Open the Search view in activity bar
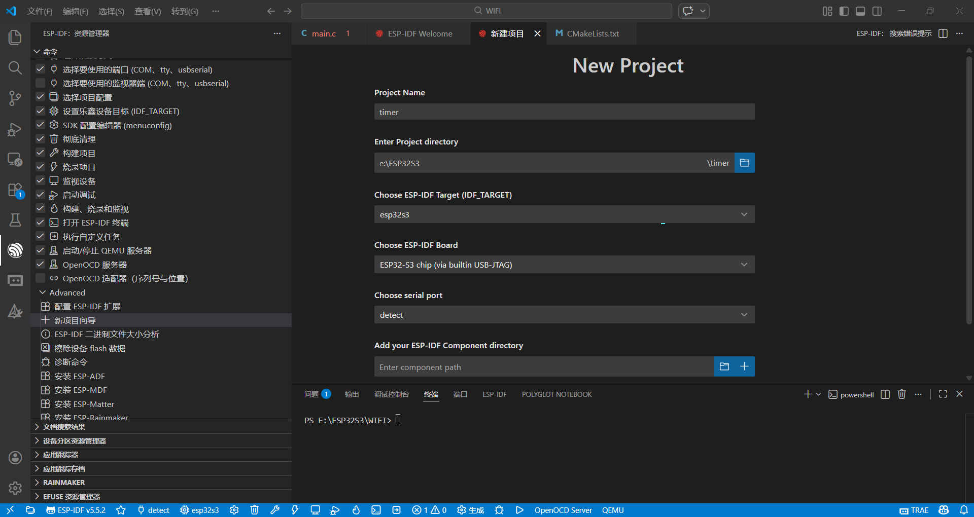 [x=15, y=67]
